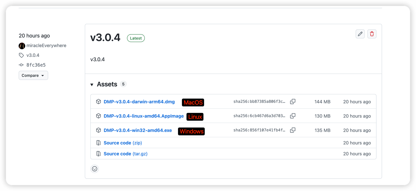Download DMP-v3.0.4-darwin-arm64.dmg

point(139,102)
